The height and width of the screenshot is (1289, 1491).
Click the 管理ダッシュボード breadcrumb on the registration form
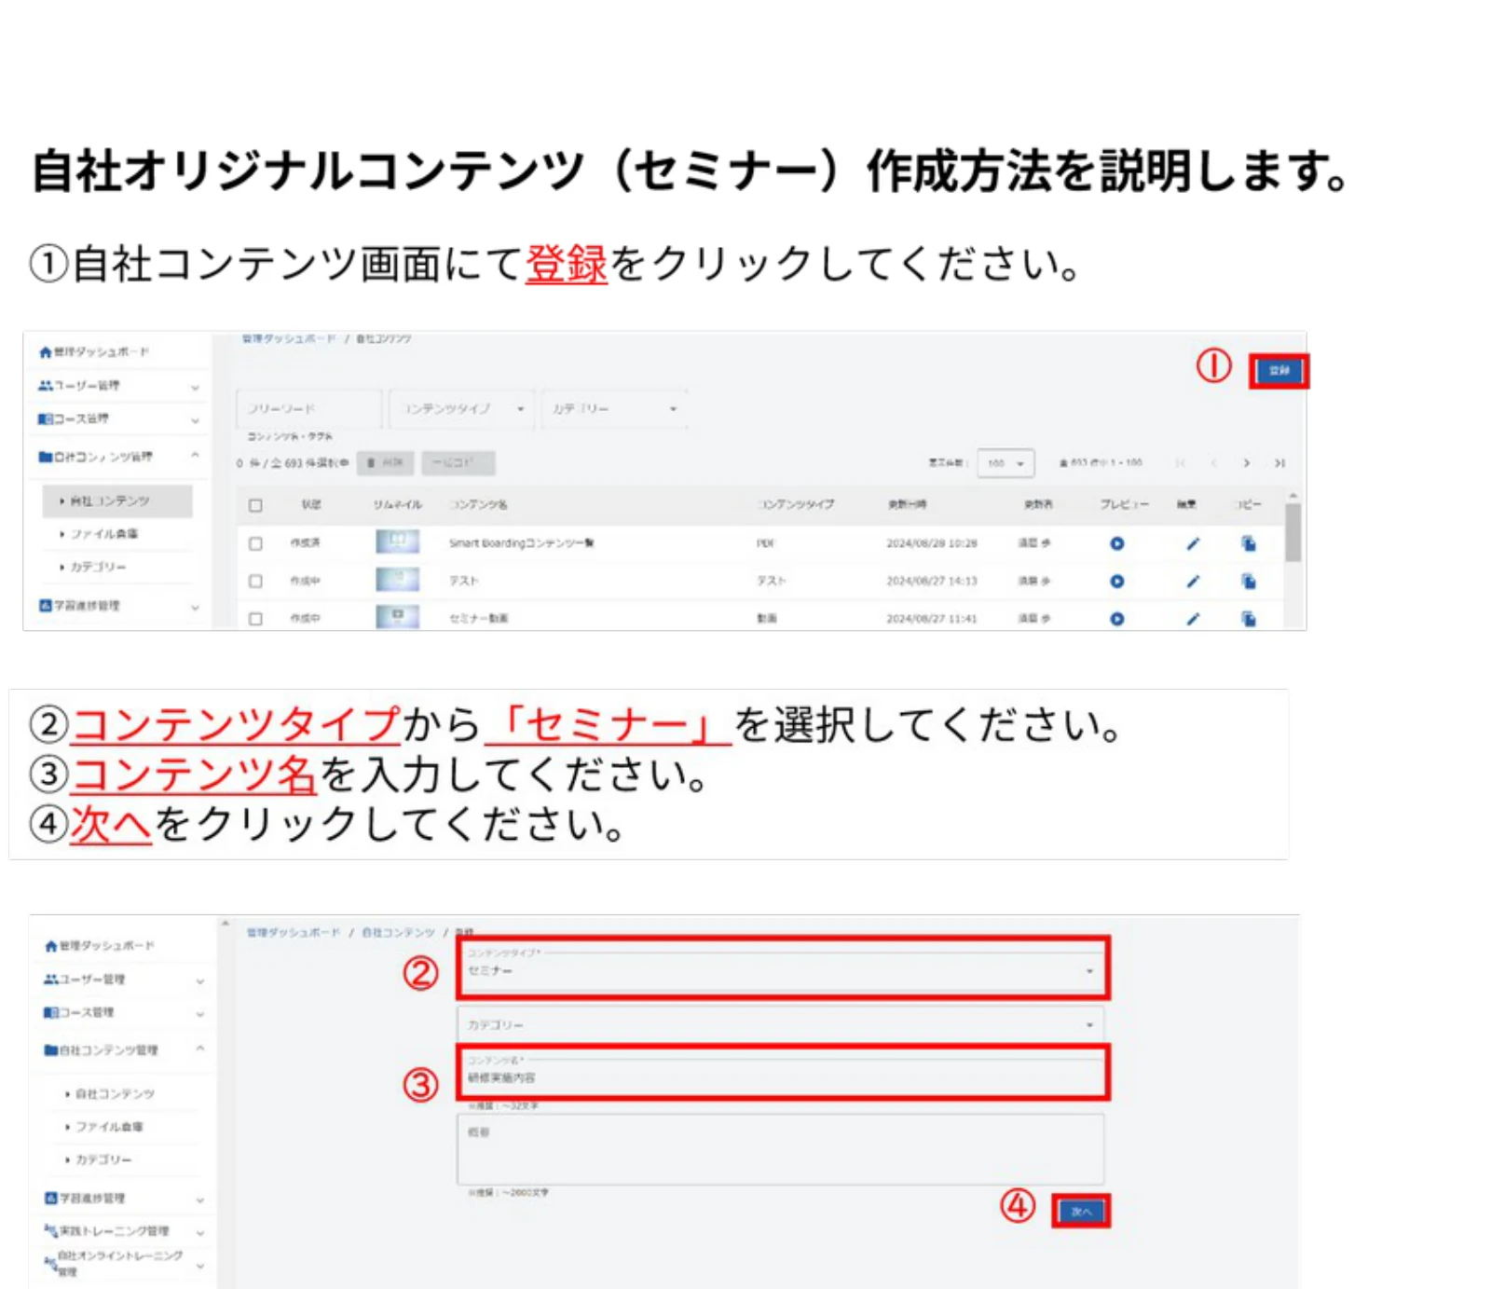click(294, 932)
